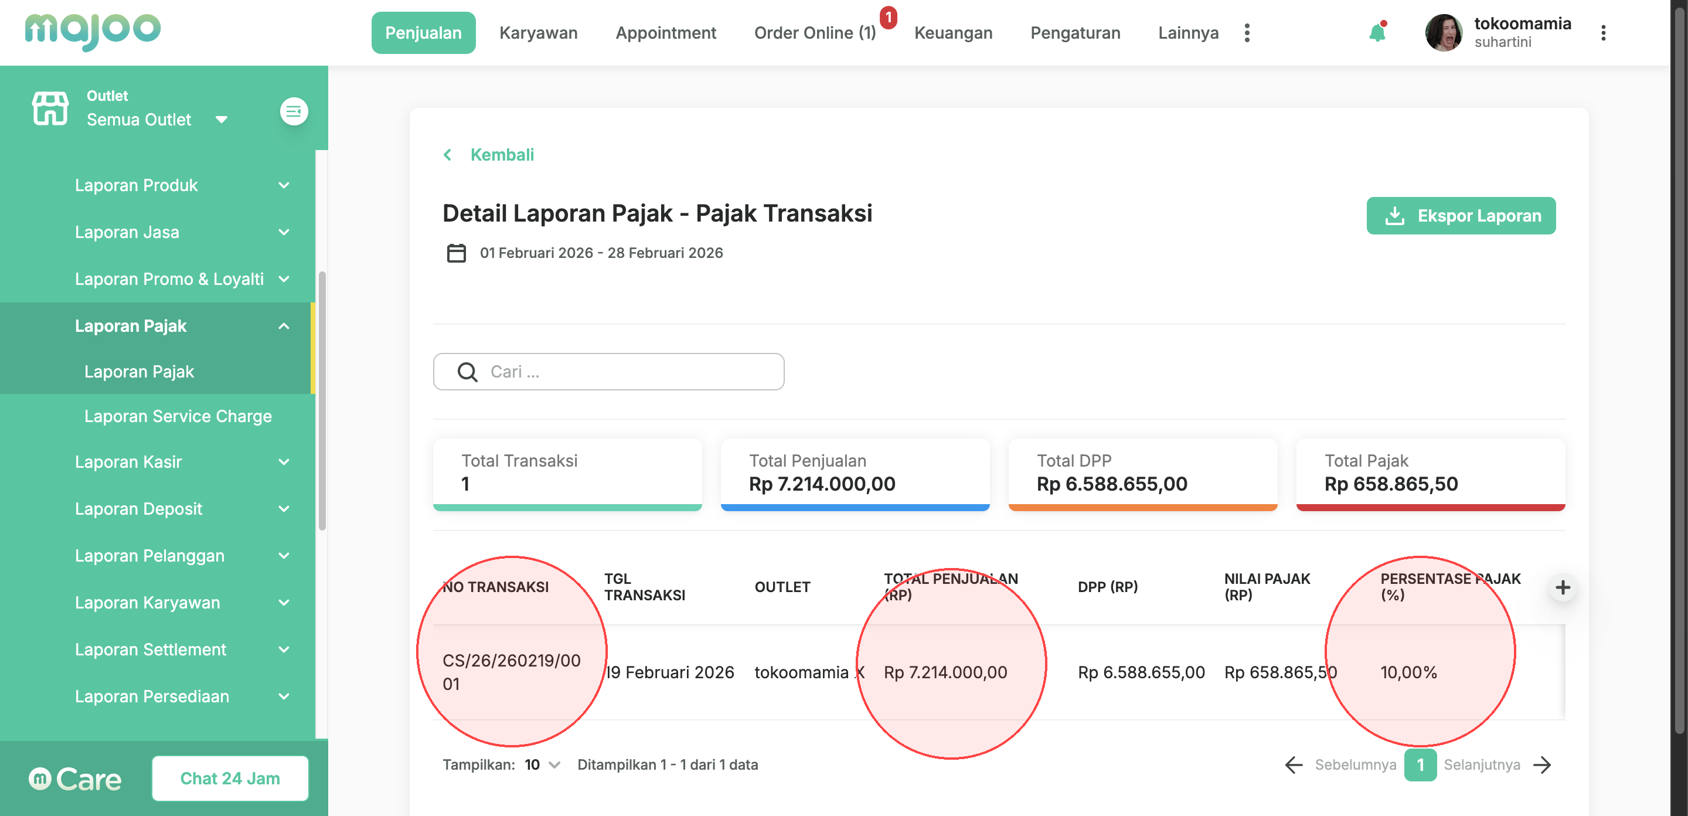Click the notification bell icon
Image resolution: width=1688 pixels, height=816 pixels.
1377,33
